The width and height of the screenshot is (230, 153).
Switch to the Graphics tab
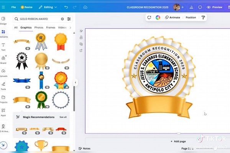(x=26, y=28)
